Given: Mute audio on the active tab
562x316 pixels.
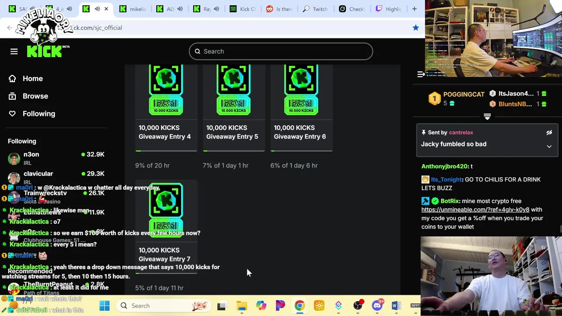Looking at the screenshot, I should tap(97, 9).
